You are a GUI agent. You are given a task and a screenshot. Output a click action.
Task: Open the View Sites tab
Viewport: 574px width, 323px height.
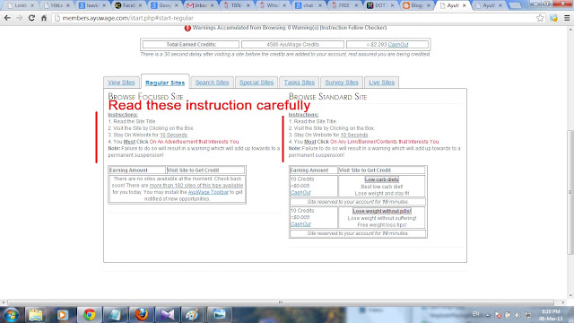(121, 83)
